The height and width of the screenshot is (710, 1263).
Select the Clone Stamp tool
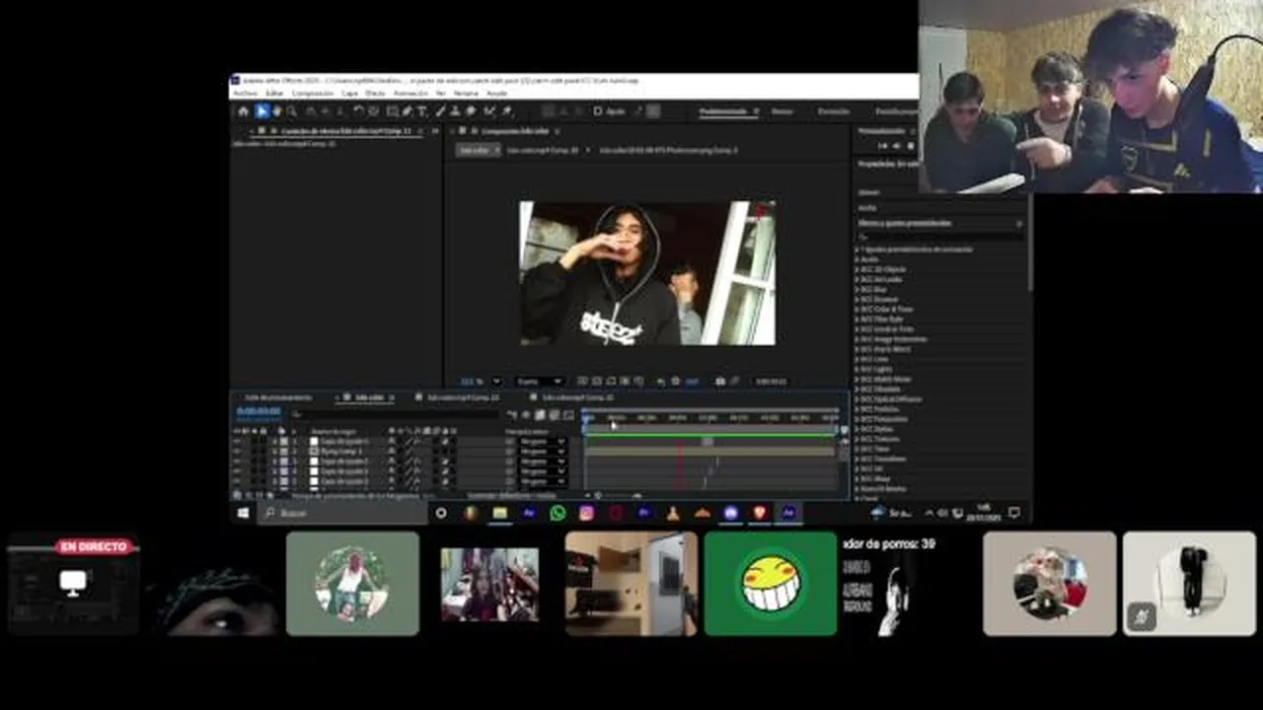[456, 111]
